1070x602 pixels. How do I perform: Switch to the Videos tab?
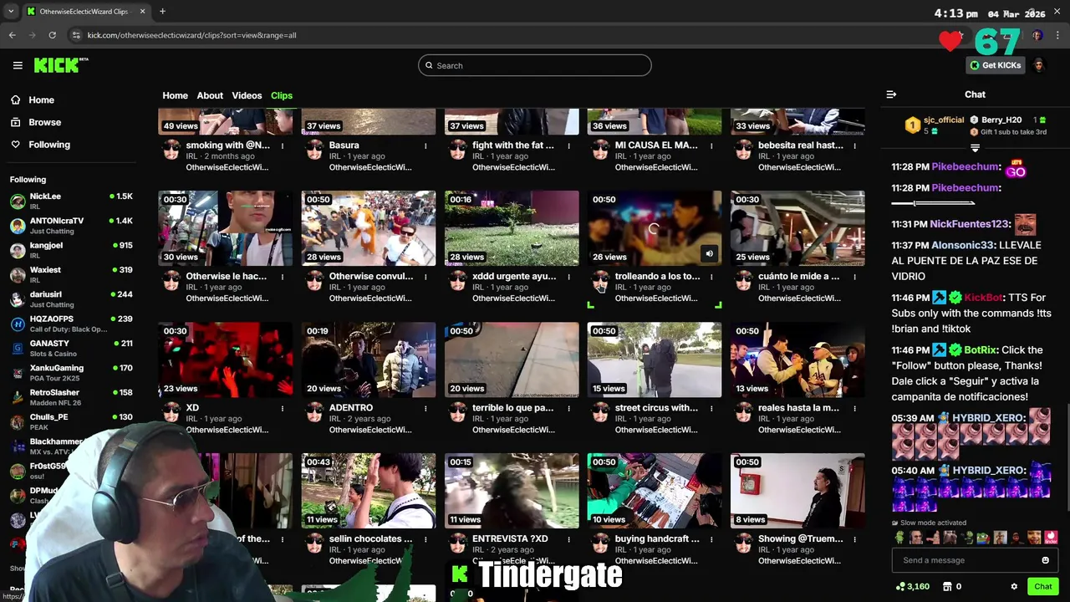click(247, 95)
